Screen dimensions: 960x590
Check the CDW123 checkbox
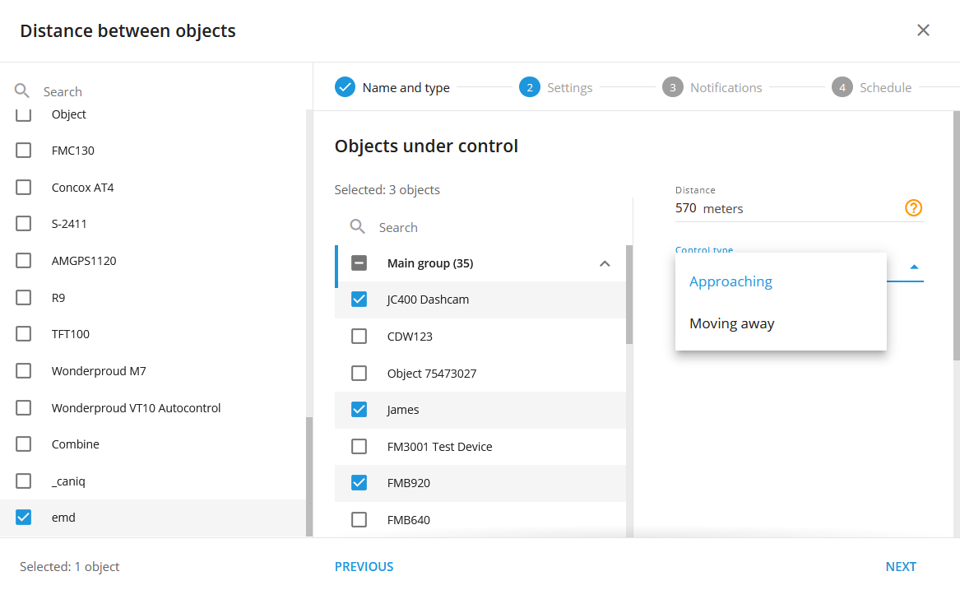[x=359, y=337]
